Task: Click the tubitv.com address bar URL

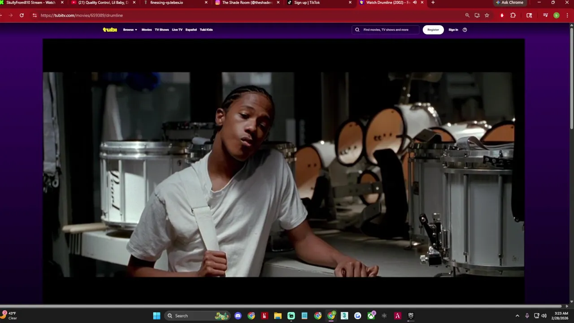Action: click(82, 15)
